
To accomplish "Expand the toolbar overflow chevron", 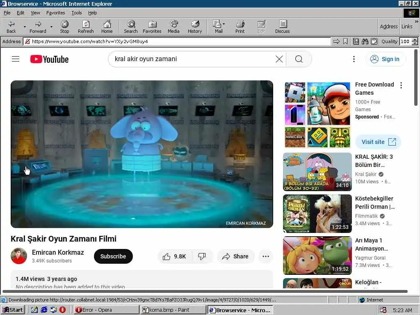I will (417, 21).
